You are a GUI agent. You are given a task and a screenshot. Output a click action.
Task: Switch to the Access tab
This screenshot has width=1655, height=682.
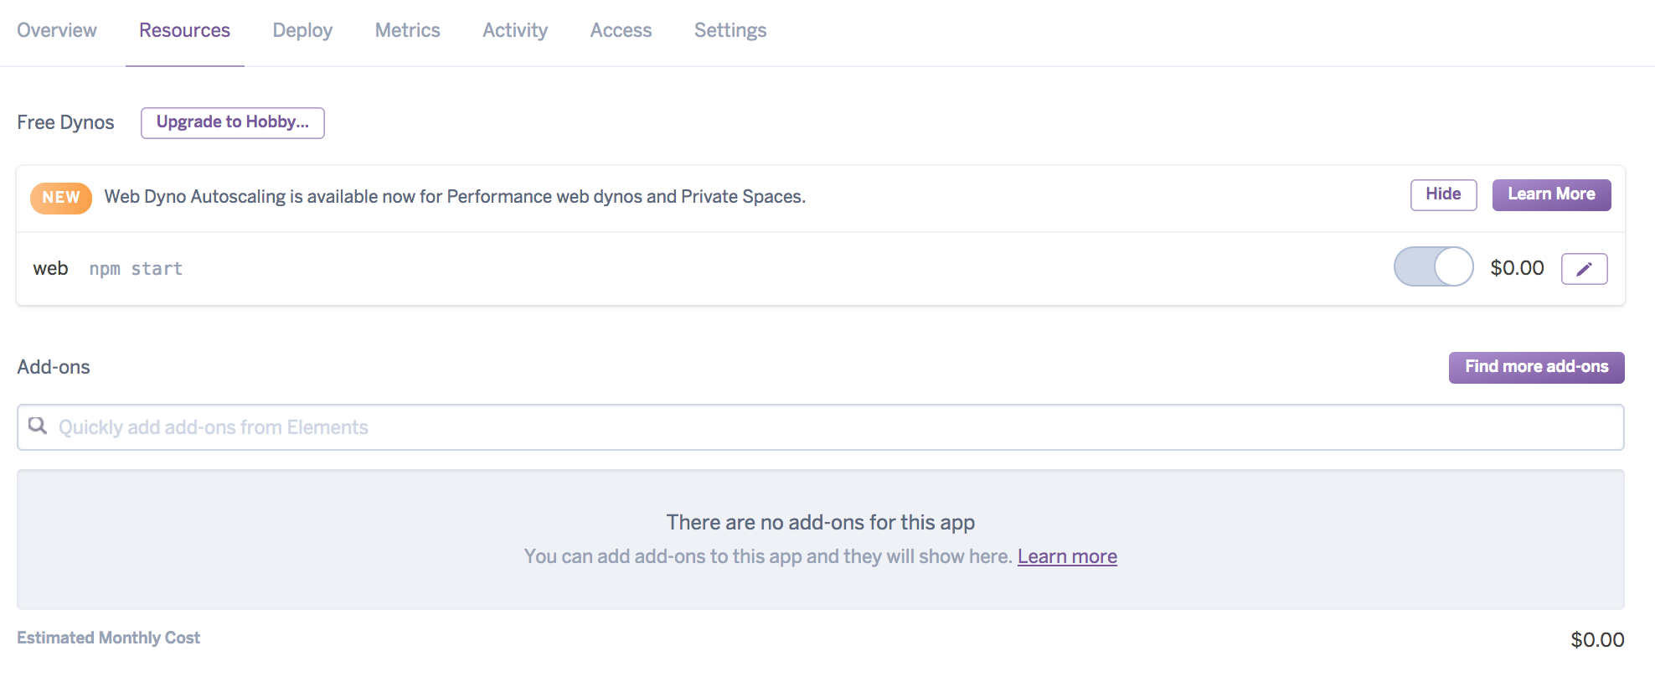[x=621, y=31]
